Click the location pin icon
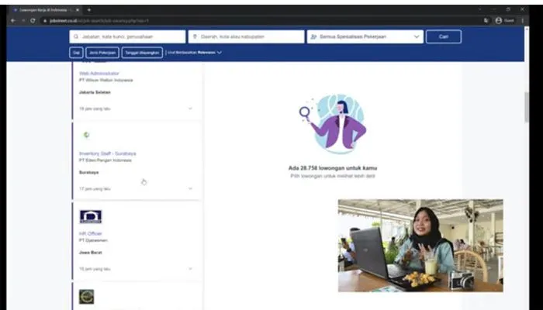Image resolution: width=543 pixels, height=310 pixels. pos(195,36)
